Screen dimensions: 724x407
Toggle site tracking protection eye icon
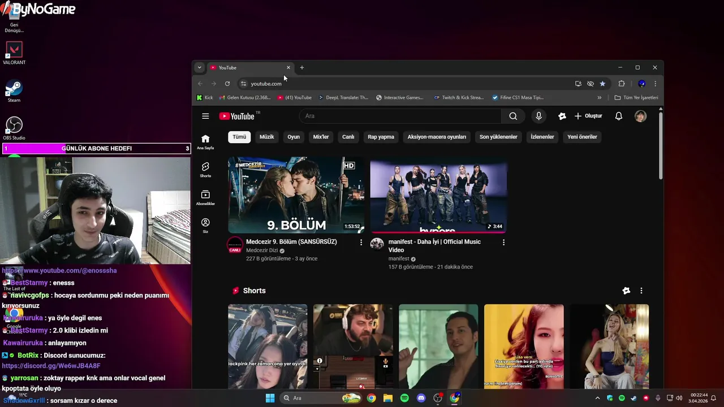pos(590,84)
